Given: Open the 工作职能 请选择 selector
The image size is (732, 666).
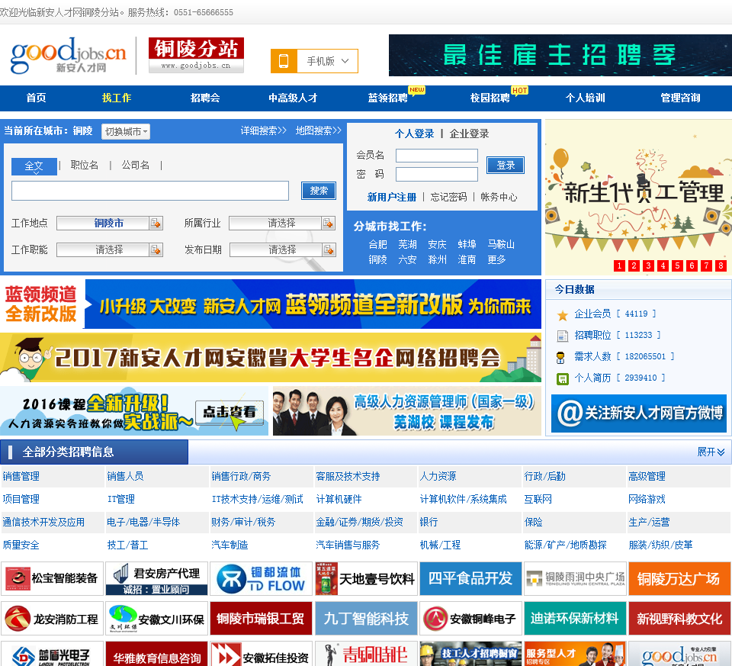Looking at the screenshot, I should [109, 250].
